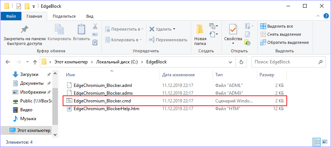Viewport: 331px width, 147px height.
Task: Click the scissors cut icon
Action: pyautogui.click(x=95, y=27)
